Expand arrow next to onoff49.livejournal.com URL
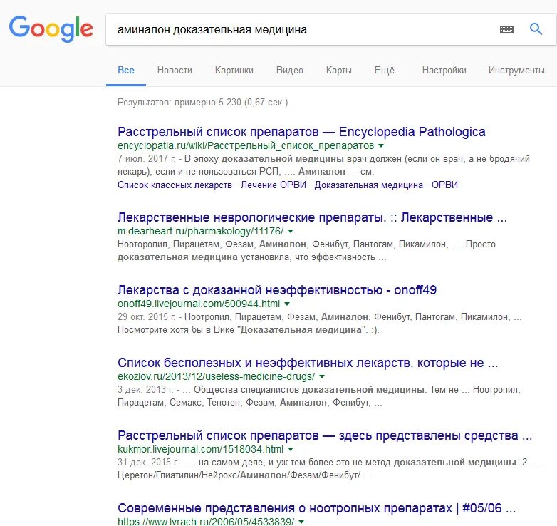This screenshot has width=557, height=526. click(x=287, y=304)
